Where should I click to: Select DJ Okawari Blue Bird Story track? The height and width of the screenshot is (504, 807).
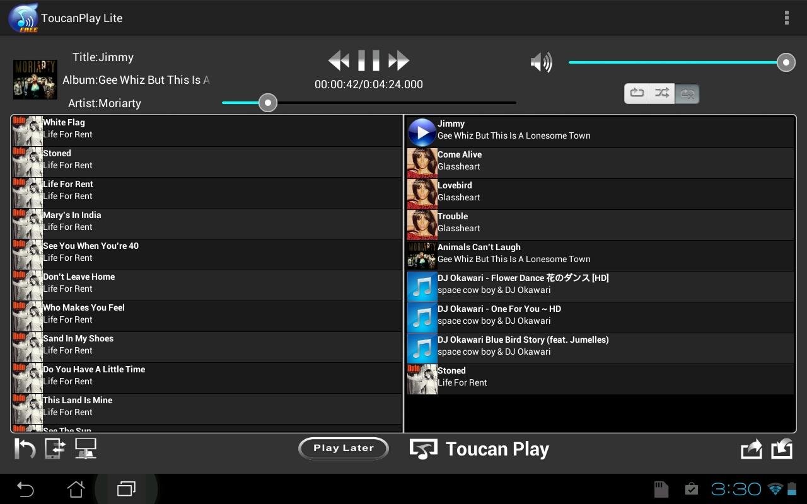point(600,348)
